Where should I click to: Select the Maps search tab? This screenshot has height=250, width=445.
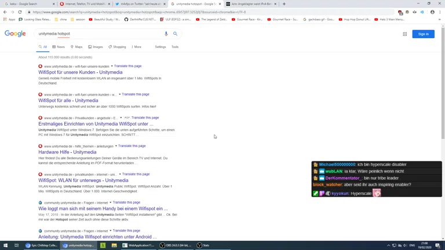click(x=76, y=47)
